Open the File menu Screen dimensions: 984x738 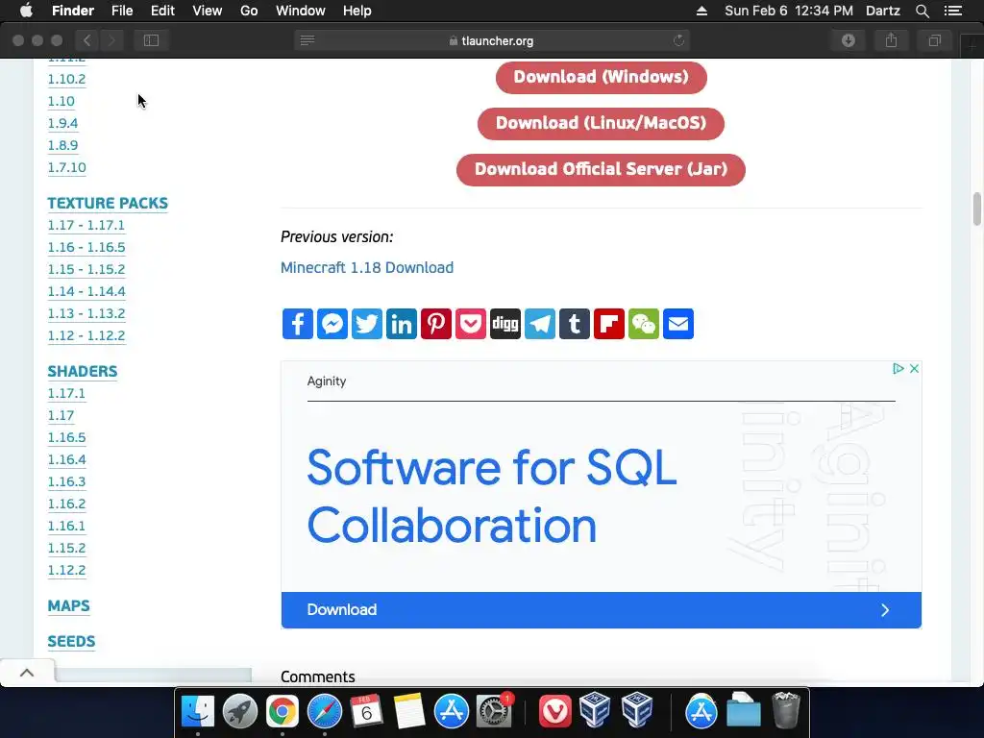122,11
